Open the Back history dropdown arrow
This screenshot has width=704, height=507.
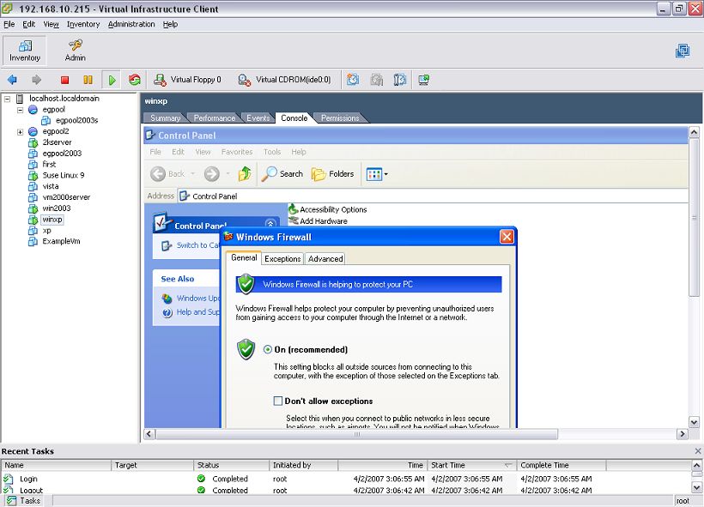click(193, 173)
